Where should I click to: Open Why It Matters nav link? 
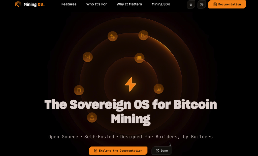click(129, 4)
